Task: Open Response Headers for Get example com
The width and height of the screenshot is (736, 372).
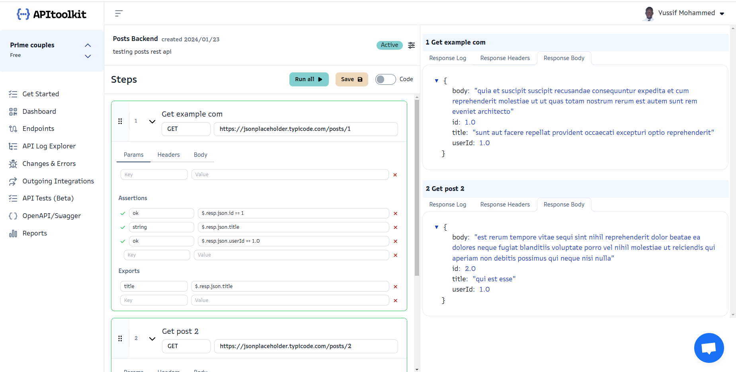Action: 505,58
